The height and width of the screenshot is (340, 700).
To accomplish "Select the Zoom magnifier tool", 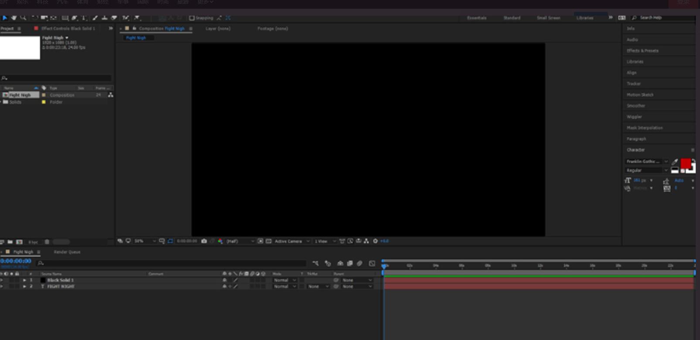I will pyautogui.click(x=23, y=18).
